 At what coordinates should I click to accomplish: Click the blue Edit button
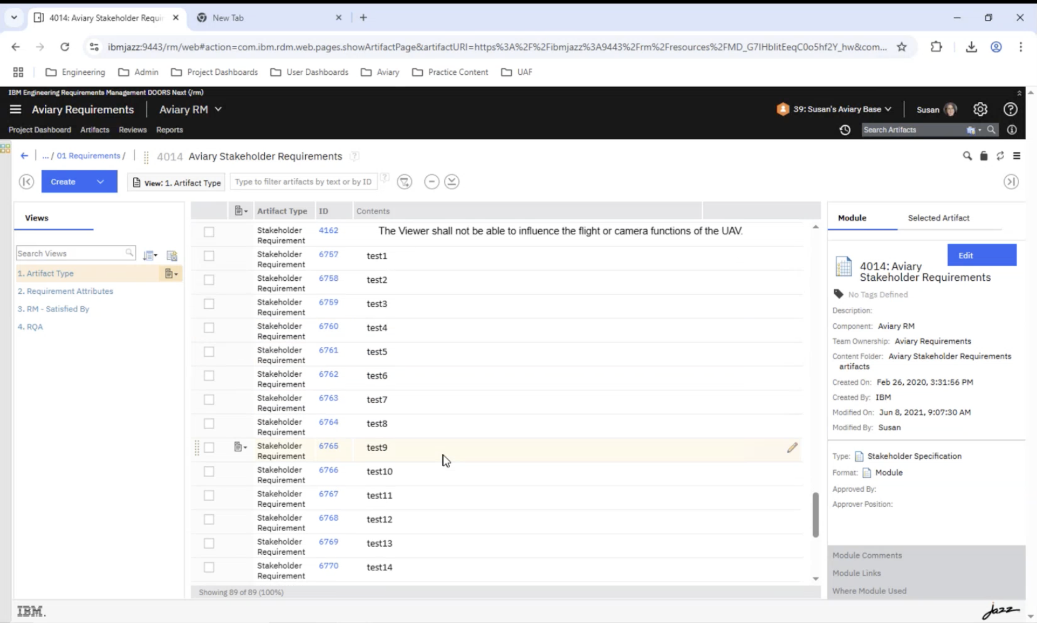(x=982, y=255)
